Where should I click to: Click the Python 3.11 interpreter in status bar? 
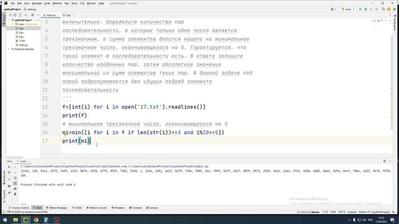(x=374, y=212)
